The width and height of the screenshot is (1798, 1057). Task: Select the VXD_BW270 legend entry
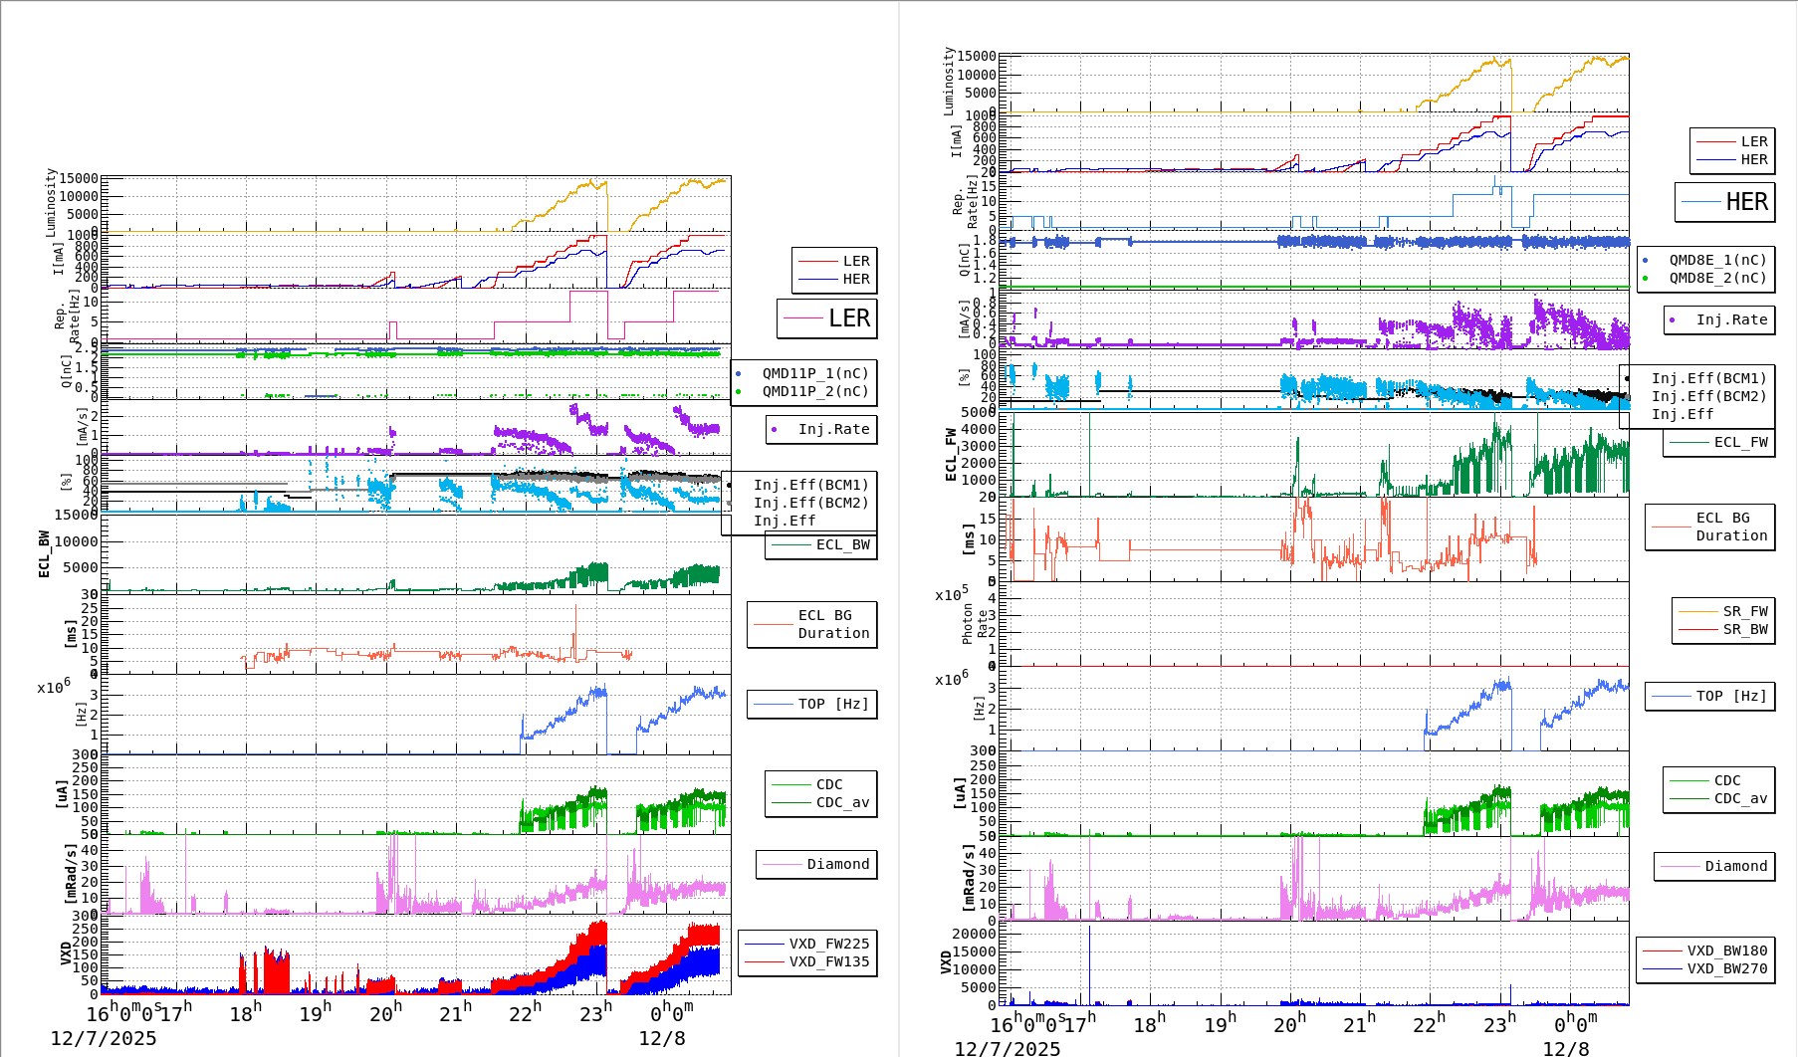tap(1726, 968)
